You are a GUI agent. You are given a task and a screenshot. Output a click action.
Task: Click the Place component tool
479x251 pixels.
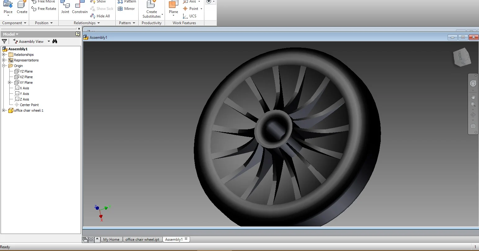[8, 8]
